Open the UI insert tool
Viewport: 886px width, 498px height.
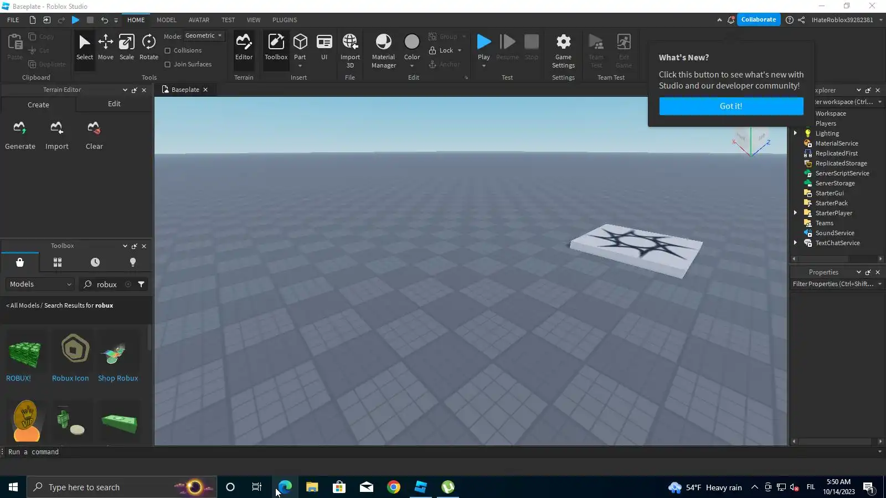324,48
